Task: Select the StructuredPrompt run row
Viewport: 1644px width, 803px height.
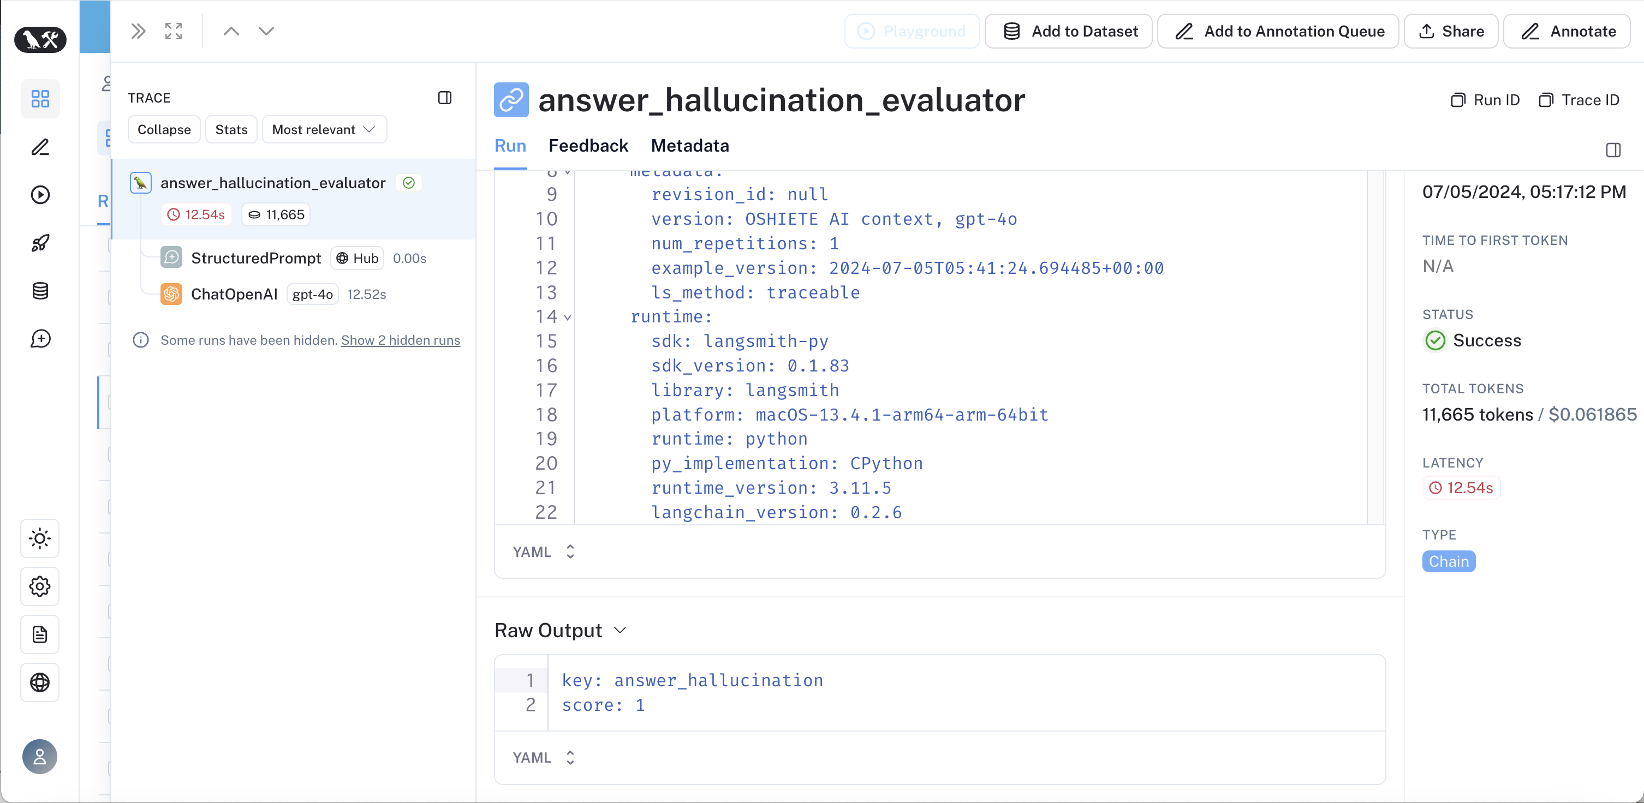Action: pyautogui.click(x=294, y=257)
